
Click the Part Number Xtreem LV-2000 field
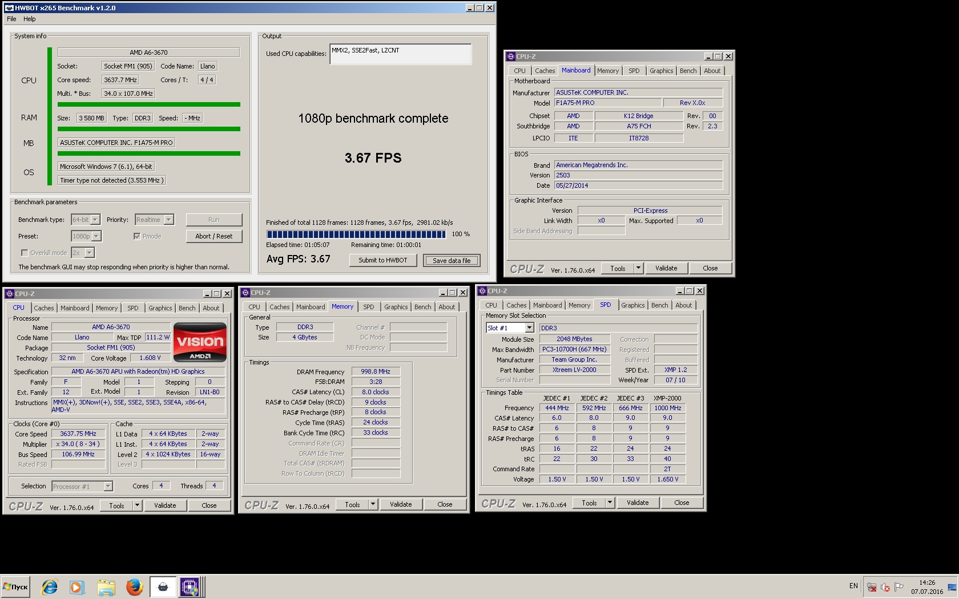point(574,370)
